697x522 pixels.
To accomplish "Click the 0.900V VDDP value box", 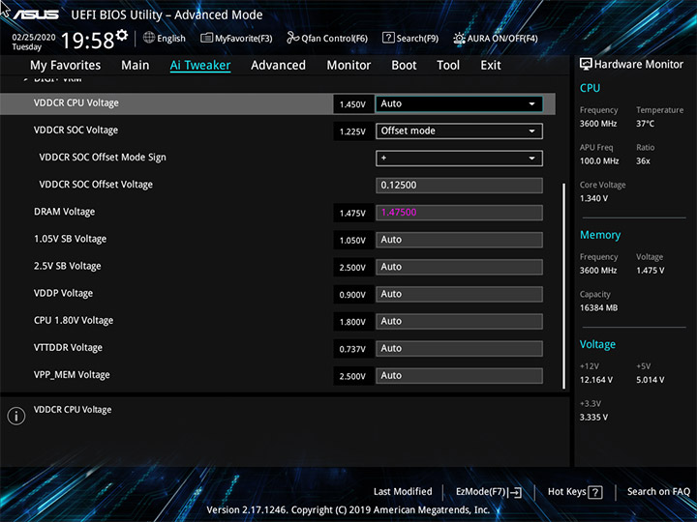I will click(353, 295).
